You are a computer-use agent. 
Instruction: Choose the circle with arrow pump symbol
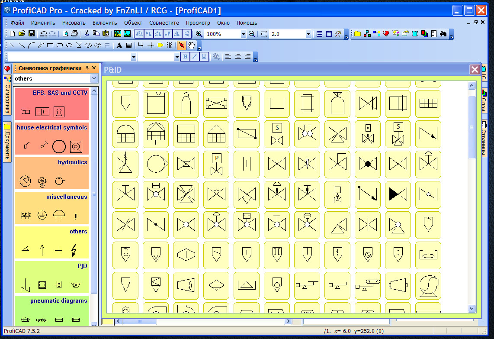pos(156,164)
